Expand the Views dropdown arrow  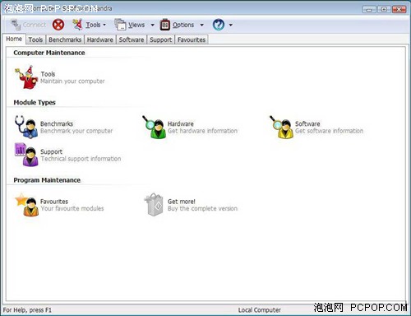coord(153,25)
